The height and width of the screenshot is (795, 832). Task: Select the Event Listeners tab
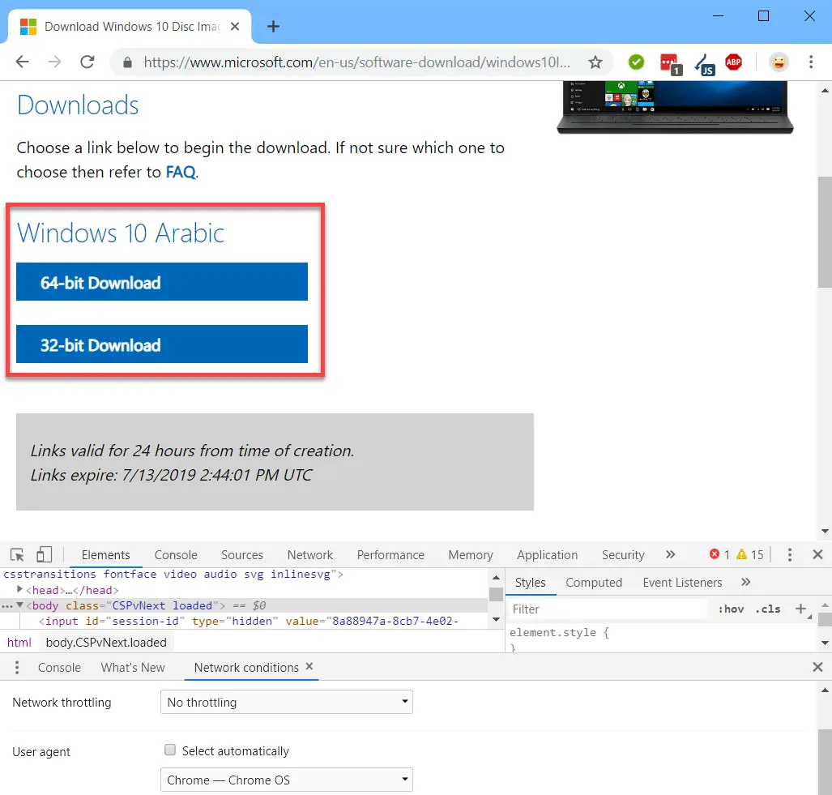pyautogui.click(x=682, y=582)
